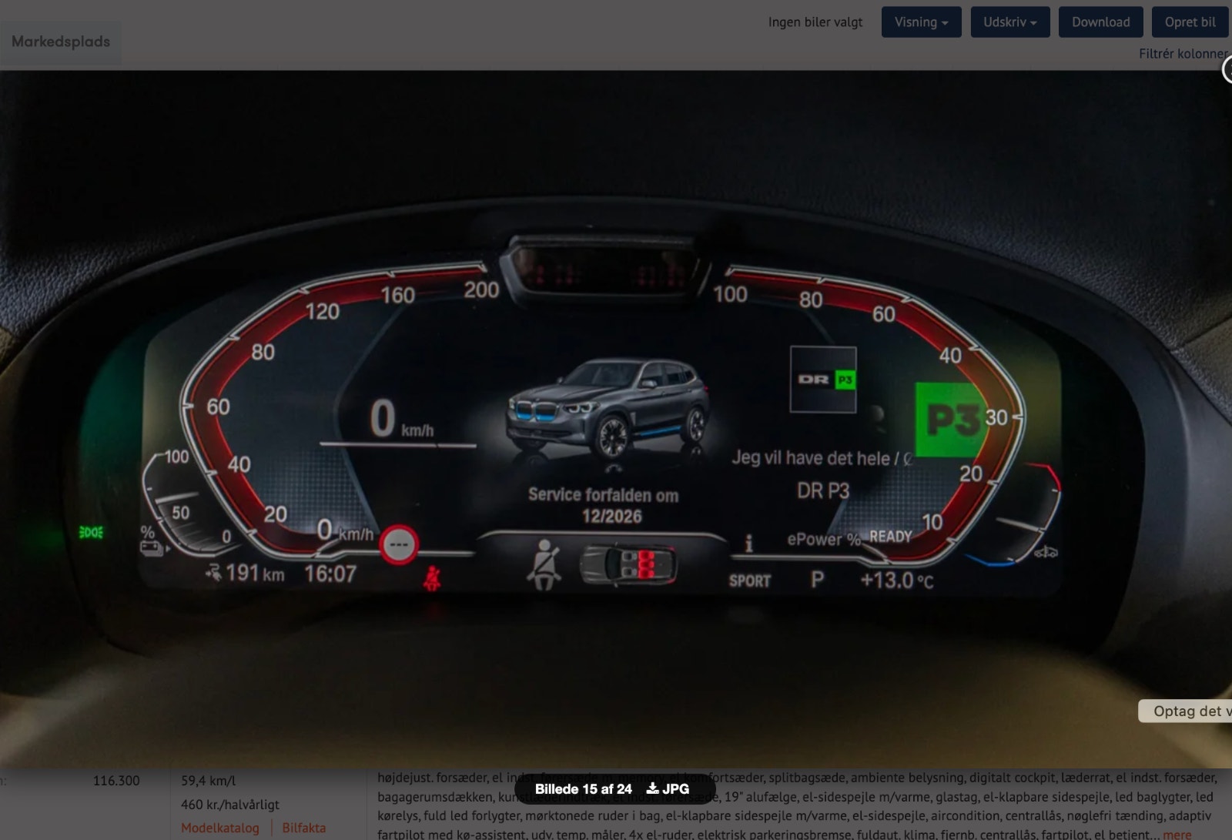This screenshot has width=1232, height=840.
Task: Download the image as JPG
Action: tap(668, 788)
